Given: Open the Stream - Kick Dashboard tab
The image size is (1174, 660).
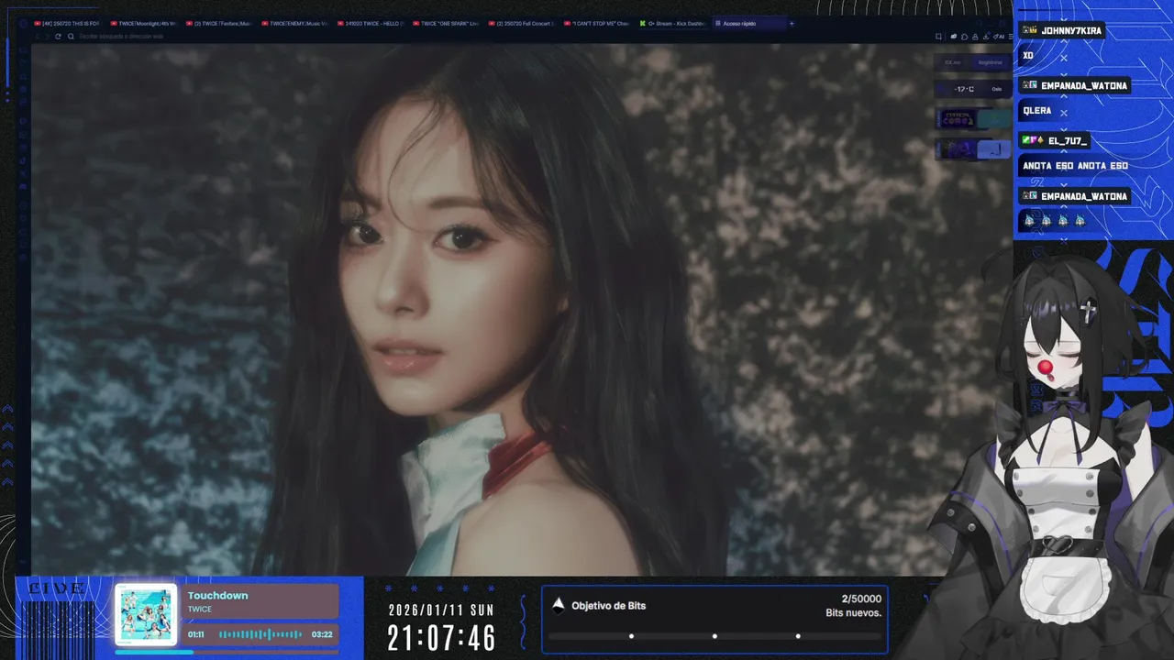Looking at the screenshot, I should pos(671,23).
